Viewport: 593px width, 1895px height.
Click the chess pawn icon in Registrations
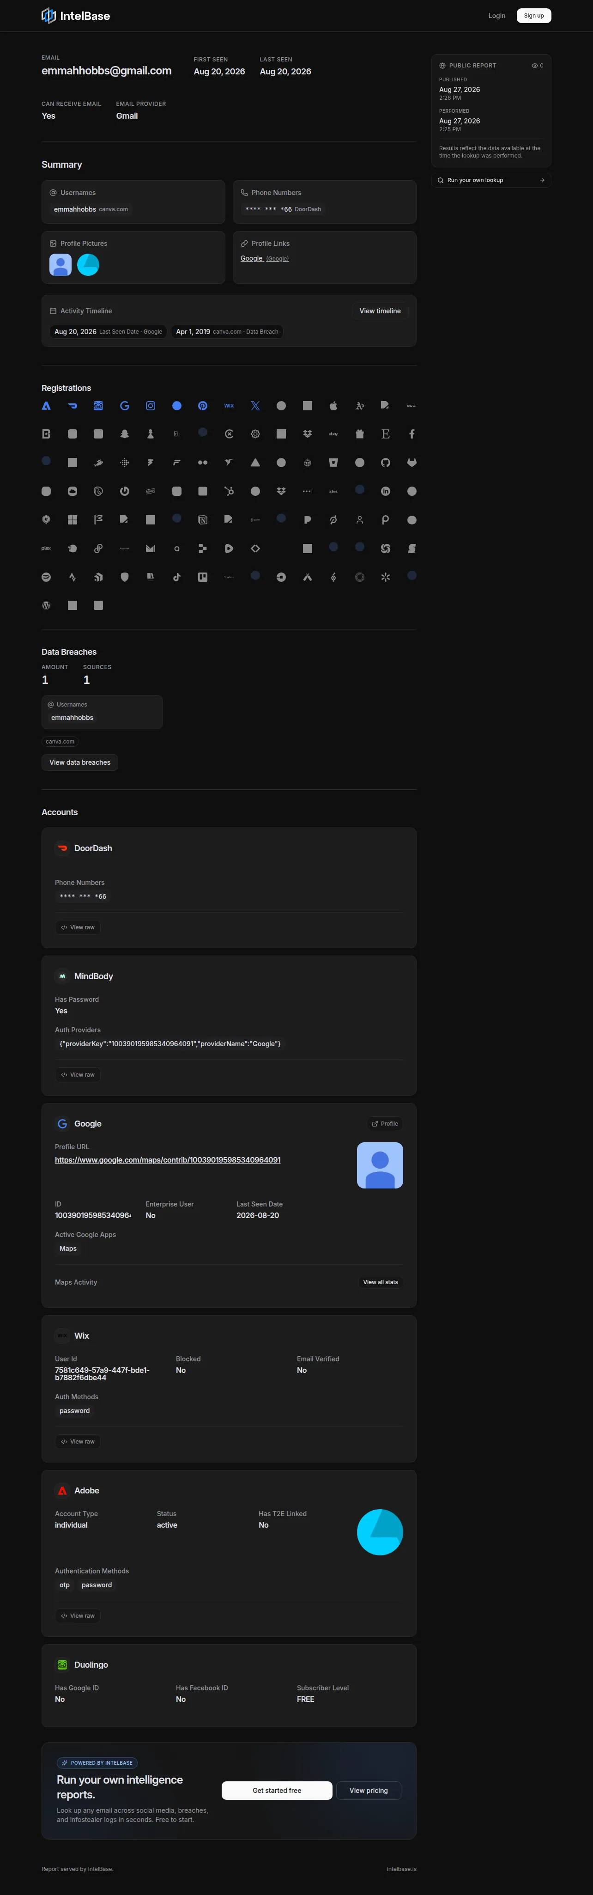click(151, 434)
